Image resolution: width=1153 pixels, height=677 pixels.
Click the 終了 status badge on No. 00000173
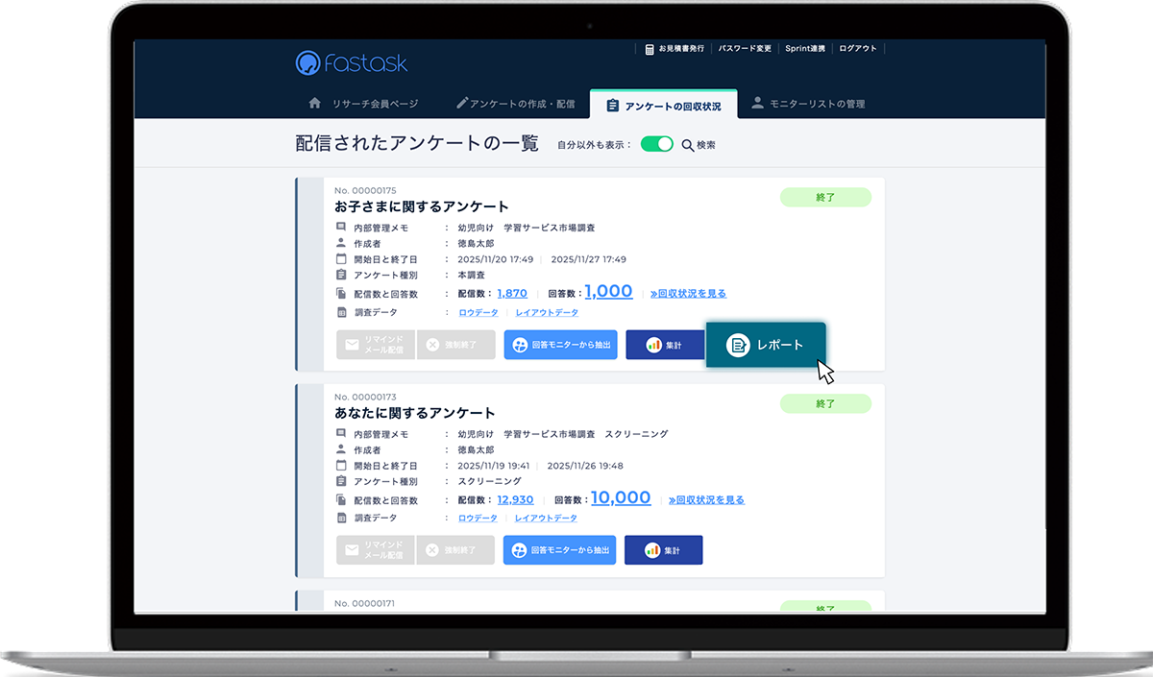824,403
